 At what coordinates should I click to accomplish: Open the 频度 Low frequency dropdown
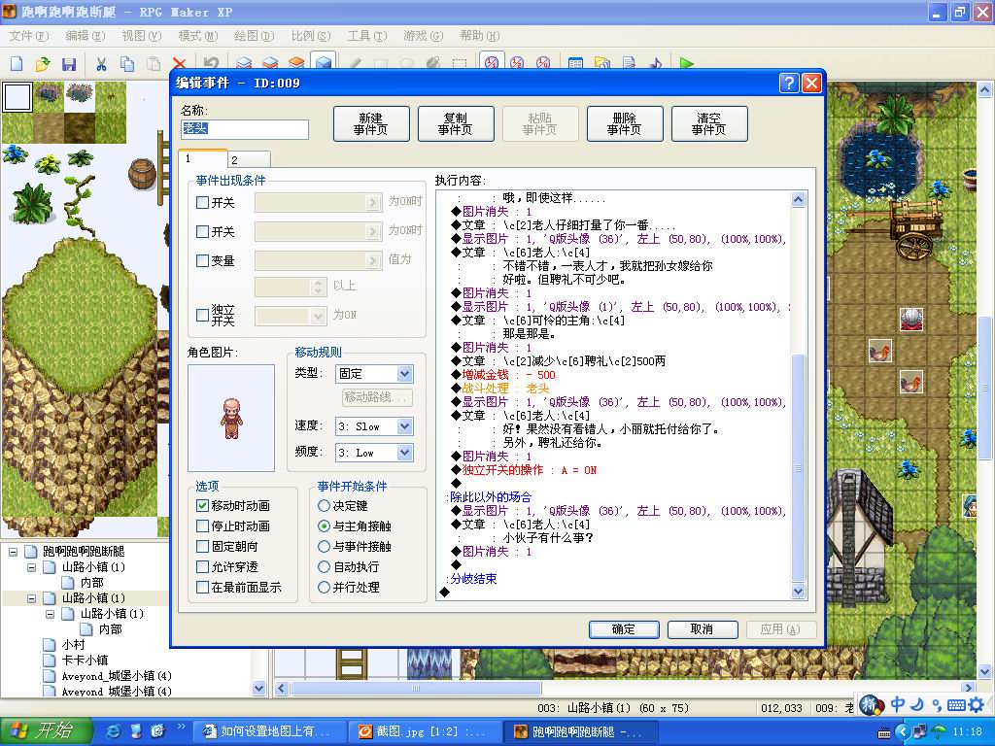coord(405,453)
